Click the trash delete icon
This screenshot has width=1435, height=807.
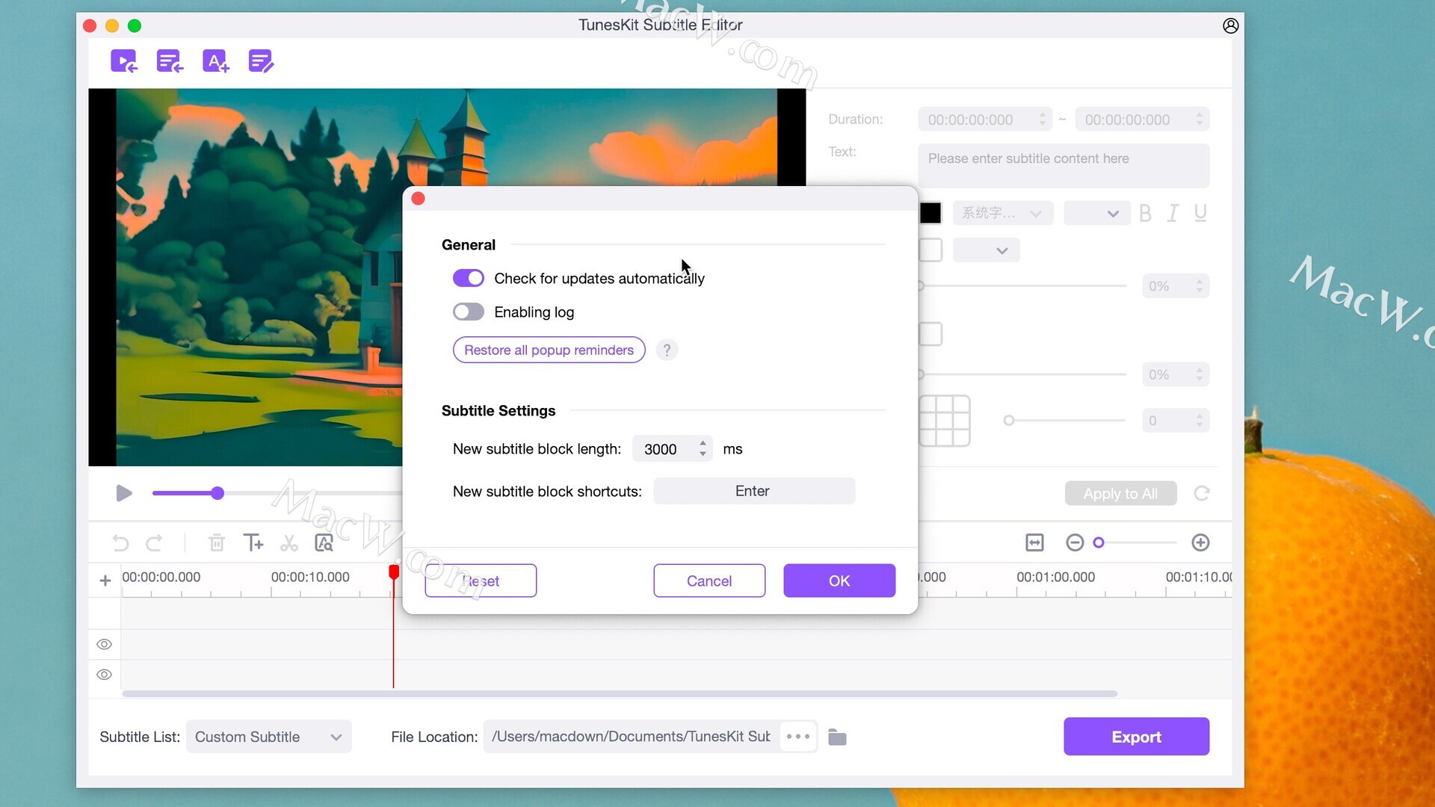(217, 543)
